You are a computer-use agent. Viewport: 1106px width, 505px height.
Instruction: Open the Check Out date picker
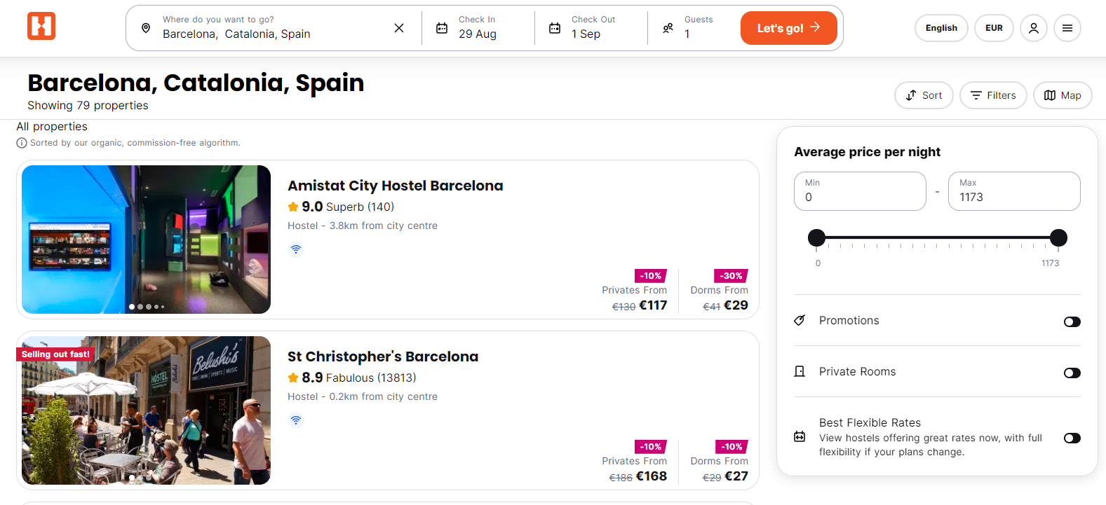click(591, 28)
